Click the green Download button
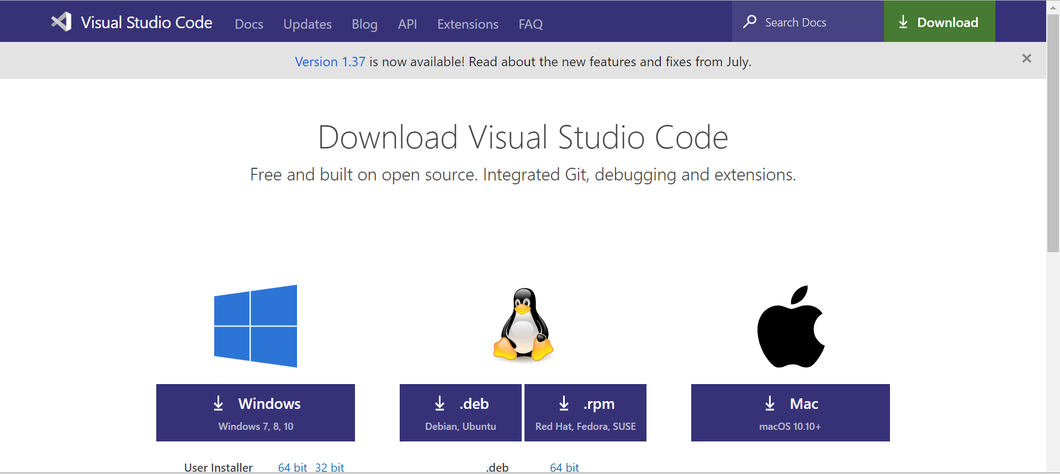Screen dimensions: 1060x474 (940, 22)
